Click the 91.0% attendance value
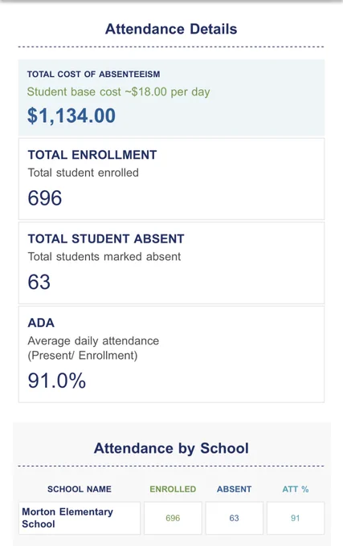The height and width of the screenshot is (546, 343). pyautogui.click(x=57, y=381)
